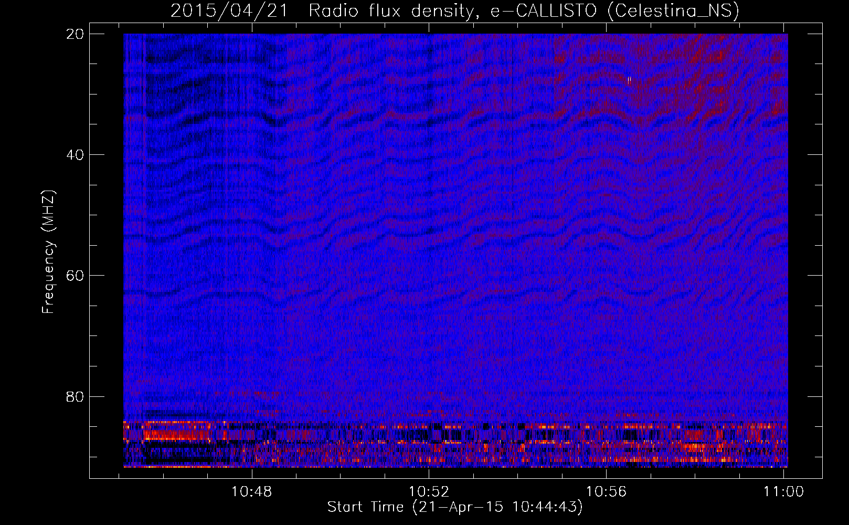The height and width of the screenshot is (525, 849).
Task: Click the 40 frequency tick label
Action: point(76,154)
